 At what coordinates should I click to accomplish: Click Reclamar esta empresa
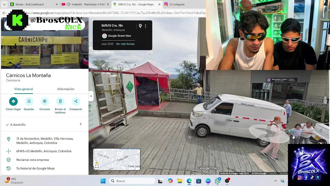click(x=32, y=160)
